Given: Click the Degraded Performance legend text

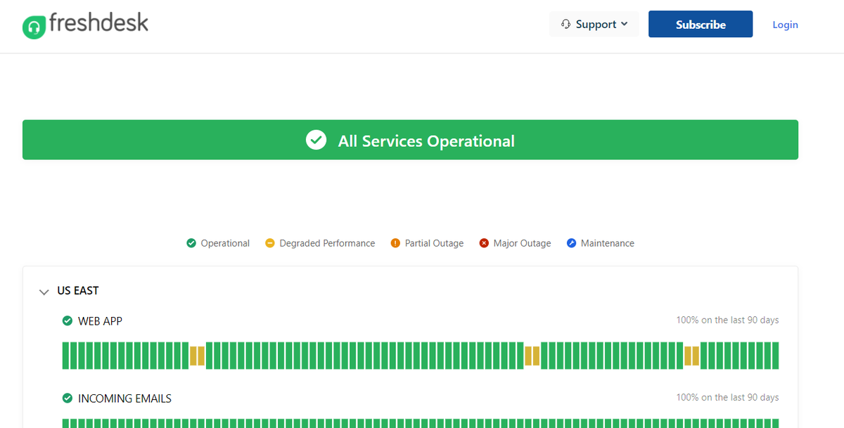Looking at the screenshot, I should coord(327,243).
